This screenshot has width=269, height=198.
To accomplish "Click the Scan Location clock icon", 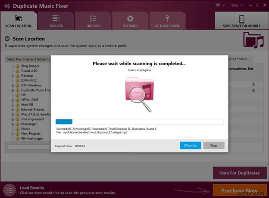I will pos(7,39).
